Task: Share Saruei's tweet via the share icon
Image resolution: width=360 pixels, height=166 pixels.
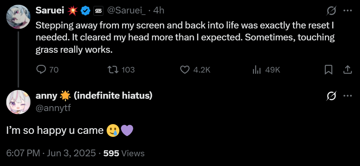Action: (347, 70)
